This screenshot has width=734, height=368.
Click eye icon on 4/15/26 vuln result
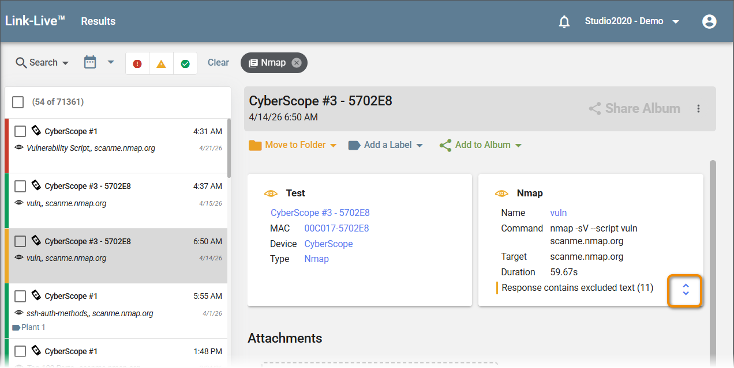18,203
